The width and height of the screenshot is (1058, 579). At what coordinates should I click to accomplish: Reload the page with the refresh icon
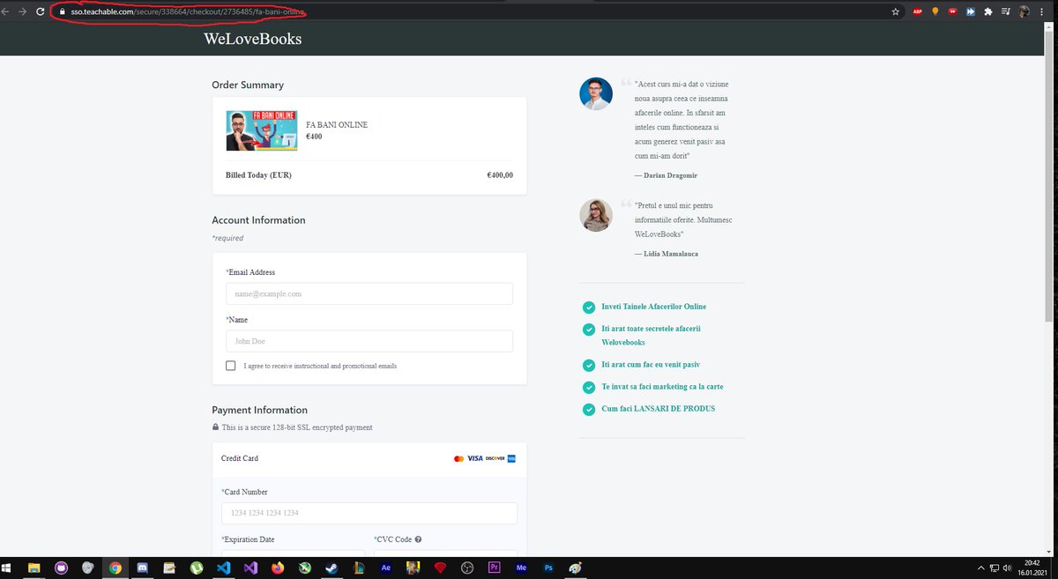[x=40, y=11]
